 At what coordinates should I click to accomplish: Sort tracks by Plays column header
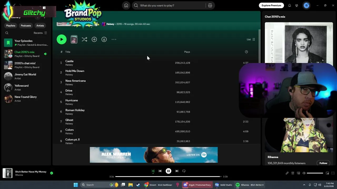pyautogui.click(x=187, y=52)
